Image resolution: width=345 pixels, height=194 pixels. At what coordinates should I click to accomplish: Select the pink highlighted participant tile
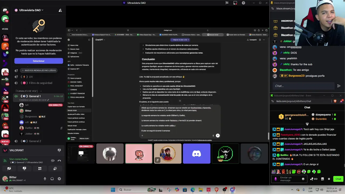(x=139, y=154)
